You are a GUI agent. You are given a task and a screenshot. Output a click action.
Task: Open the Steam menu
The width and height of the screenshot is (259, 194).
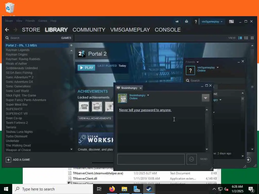(9, 21)
